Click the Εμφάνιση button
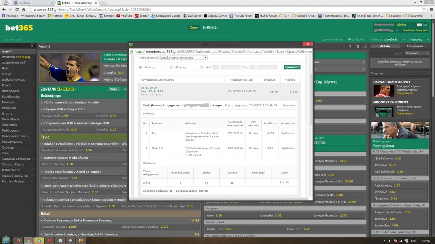Screen dimensions: 435x244 pos(292,67)
